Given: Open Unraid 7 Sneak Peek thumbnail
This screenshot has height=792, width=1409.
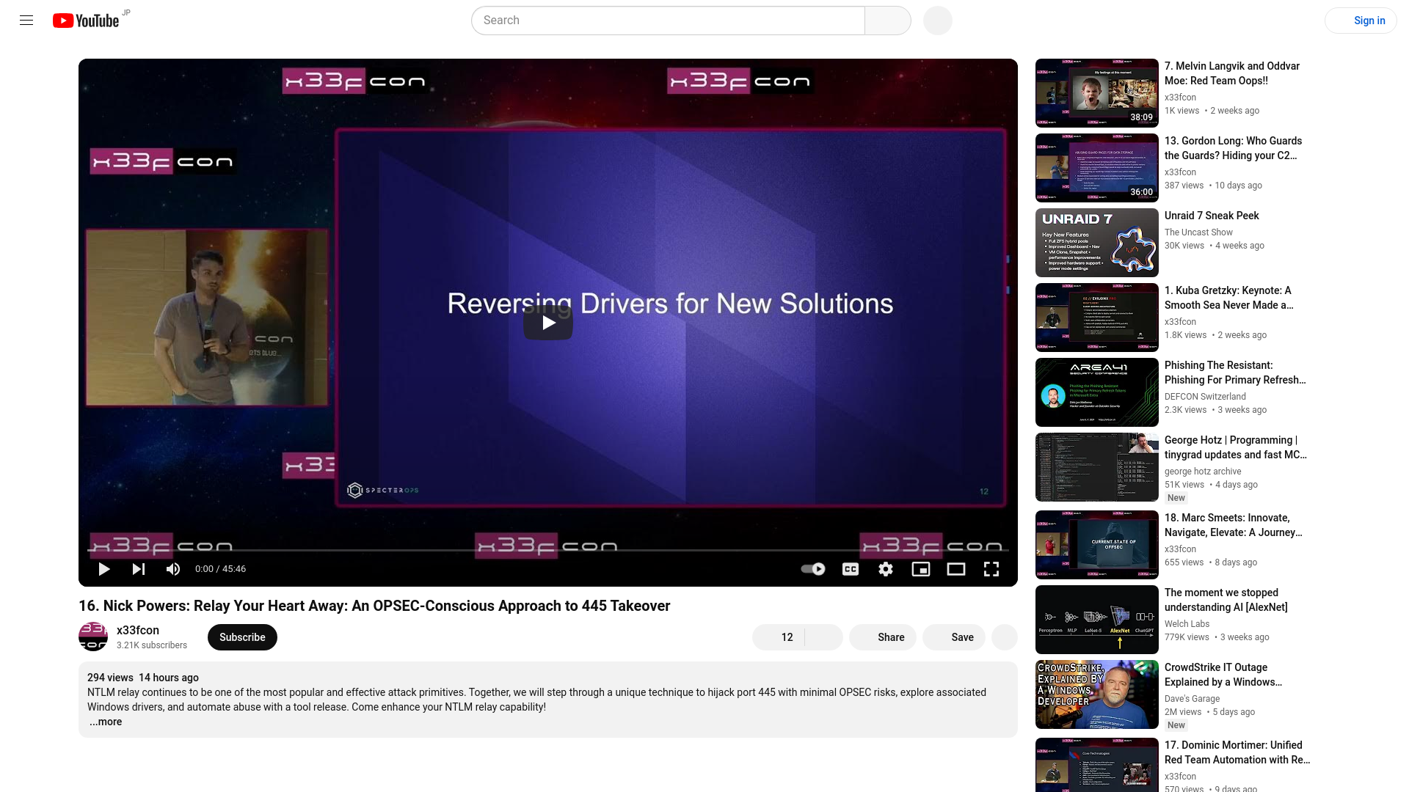Looking at the screenshot, I should pos(1097,243).
